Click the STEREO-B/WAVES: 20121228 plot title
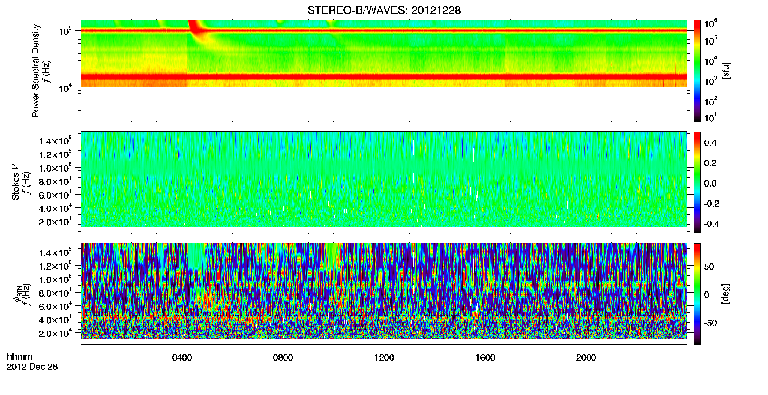Viewport: 768px width, 395px height. (384, 10)
